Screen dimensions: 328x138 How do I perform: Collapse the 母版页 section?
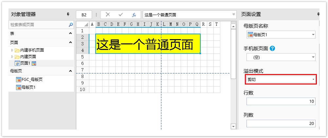70,71
